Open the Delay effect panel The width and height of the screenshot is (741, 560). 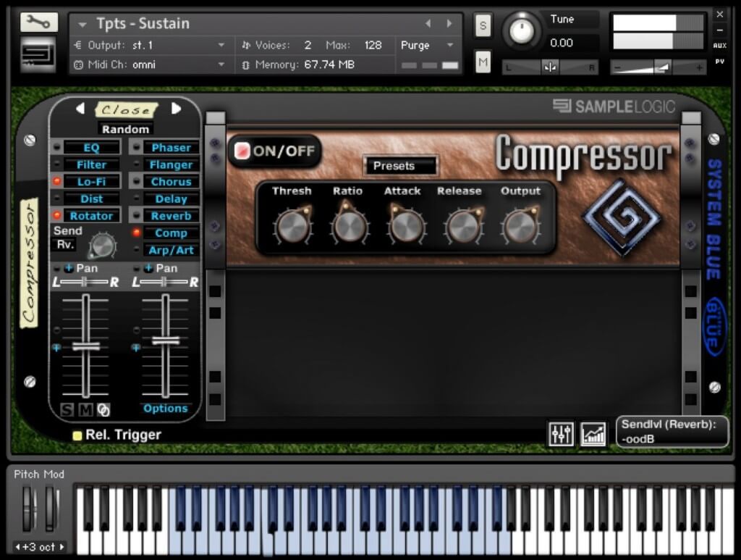point(171,198)
